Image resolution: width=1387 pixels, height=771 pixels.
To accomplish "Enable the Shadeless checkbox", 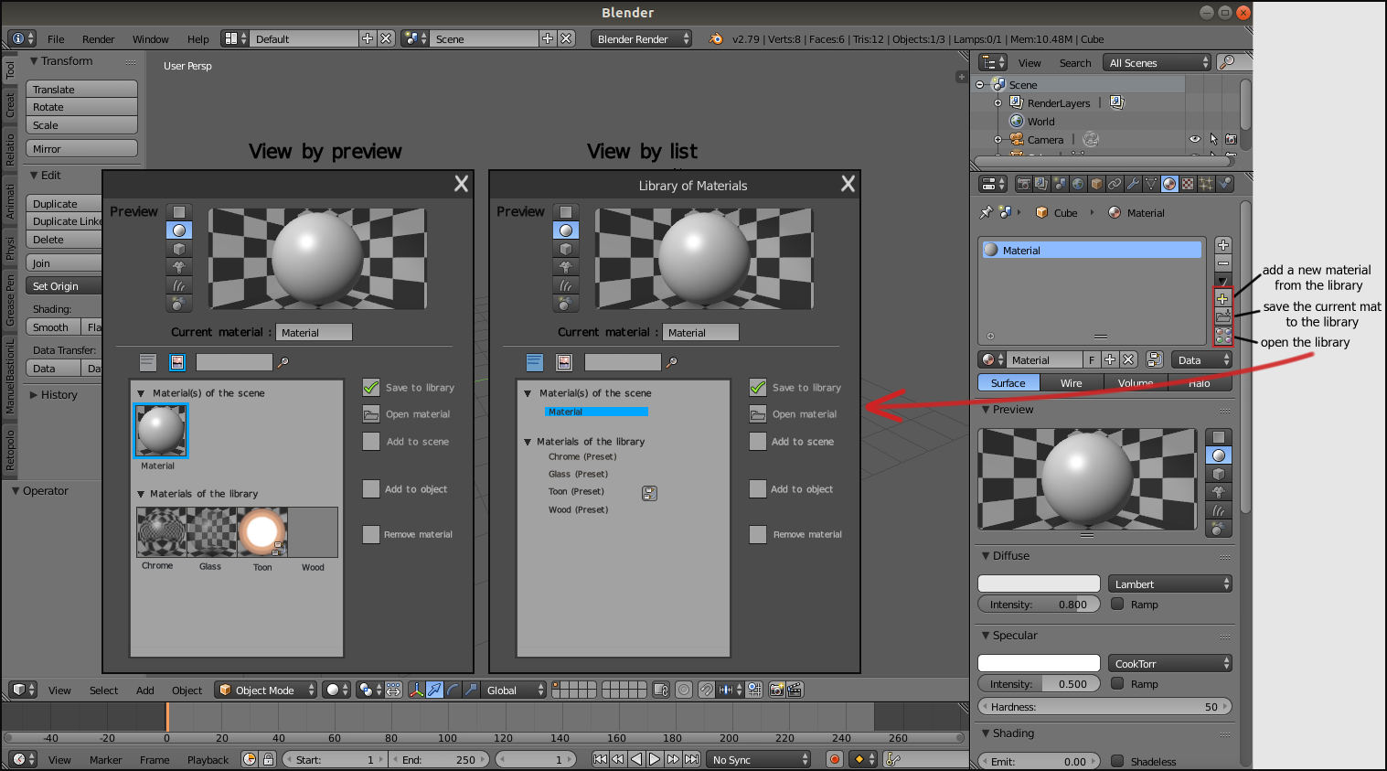I will click(1117, 761).
